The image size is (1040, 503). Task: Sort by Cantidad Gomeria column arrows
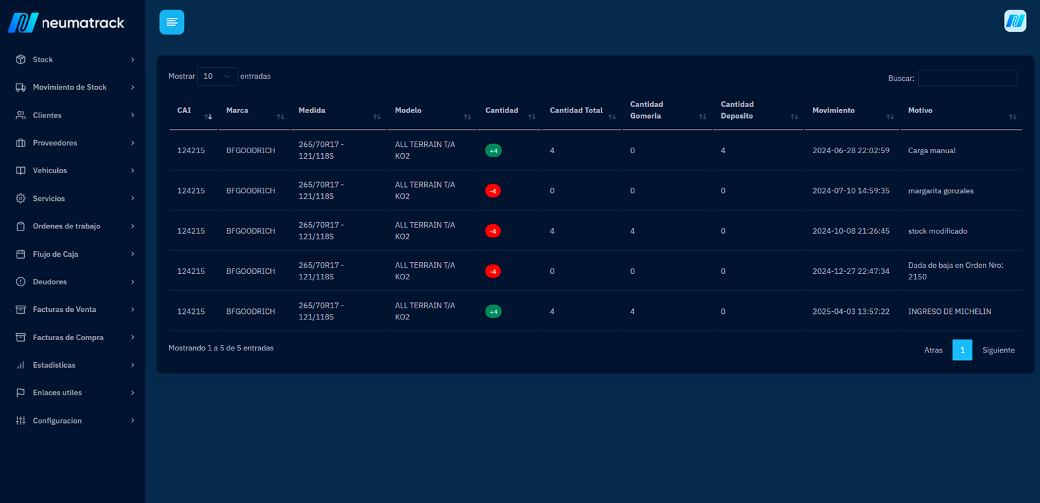coord(703,117)
